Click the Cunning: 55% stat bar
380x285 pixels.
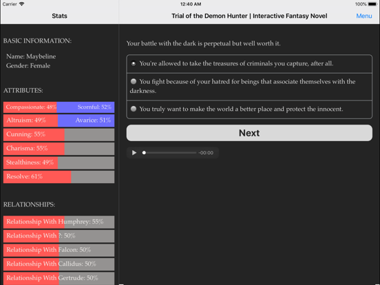pos(59,134)
